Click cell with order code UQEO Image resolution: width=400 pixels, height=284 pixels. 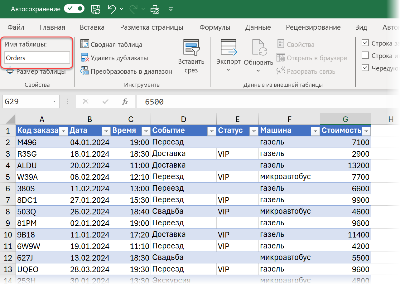point(42,269)
